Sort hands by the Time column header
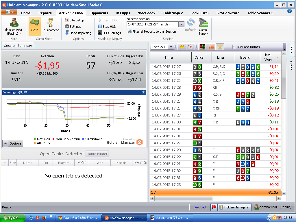The width and height of the screenshot is (296, 222). click(169, 58)
